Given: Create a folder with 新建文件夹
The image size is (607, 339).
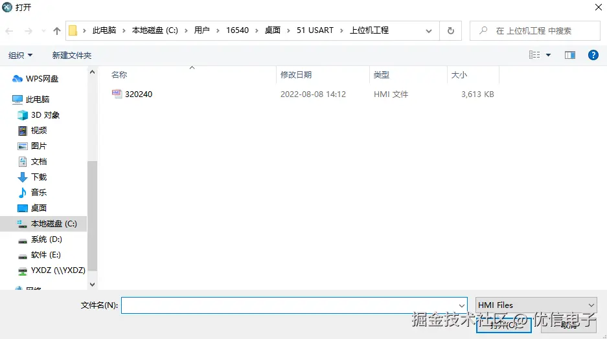Looking at the screenshot, I should coord(72,55).
